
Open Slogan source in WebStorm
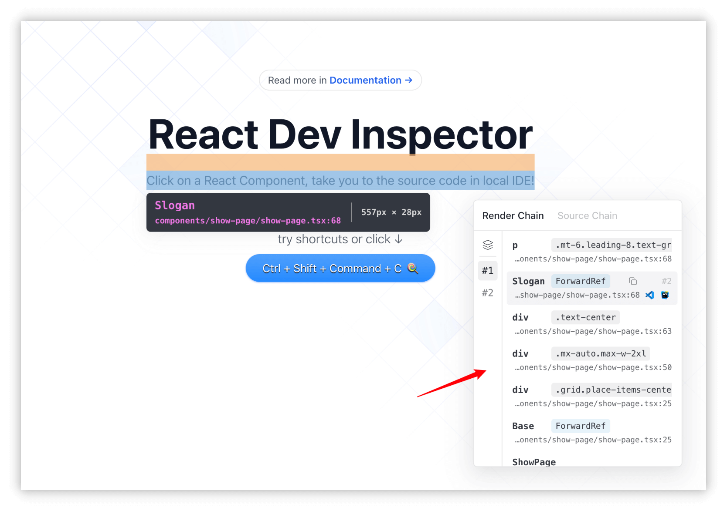coord(665,295)
